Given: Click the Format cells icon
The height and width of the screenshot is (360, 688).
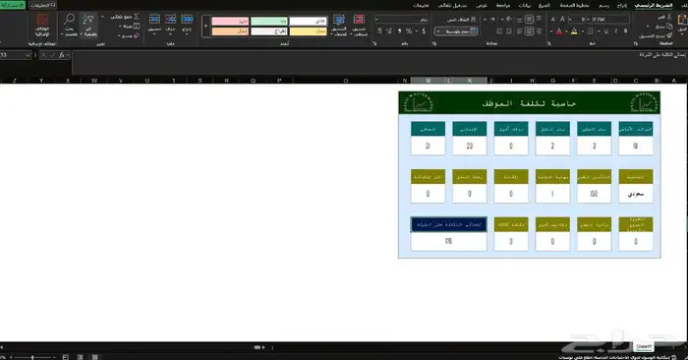Looking at the screenshot, I should (154, 19).
